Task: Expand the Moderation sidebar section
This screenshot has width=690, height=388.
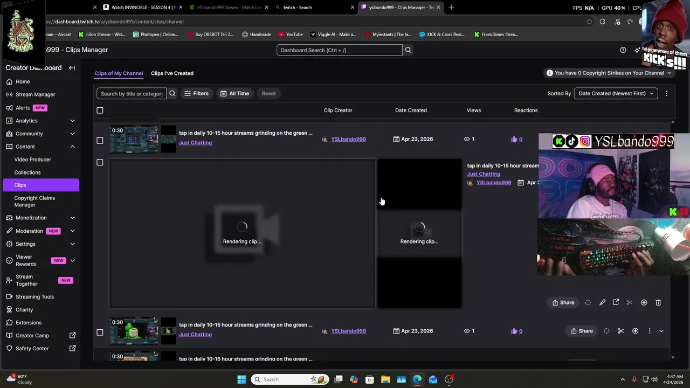Action: pos(72,231)
